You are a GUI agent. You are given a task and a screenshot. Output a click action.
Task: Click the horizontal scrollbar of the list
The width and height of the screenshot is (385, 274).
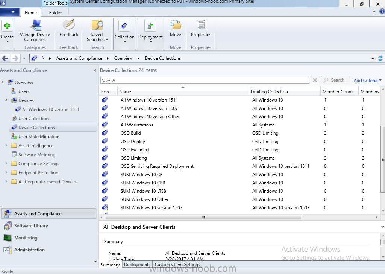click(203, 217)
